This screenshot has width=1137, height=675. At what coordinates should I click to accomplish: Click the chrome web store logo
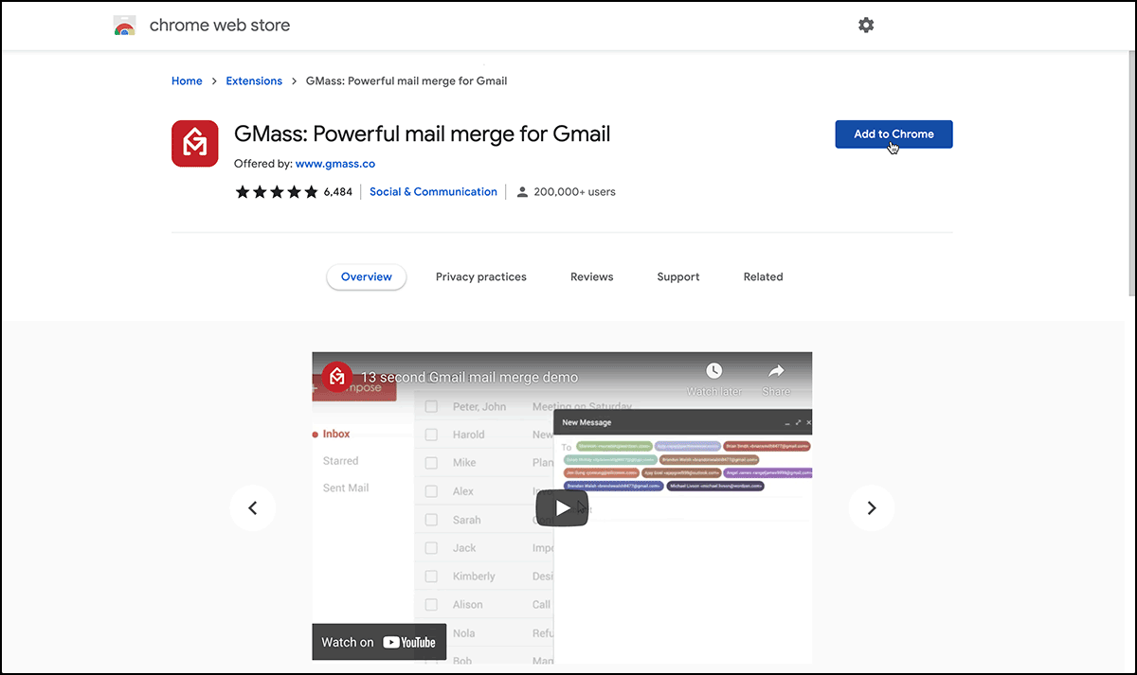tap(124, 25)
